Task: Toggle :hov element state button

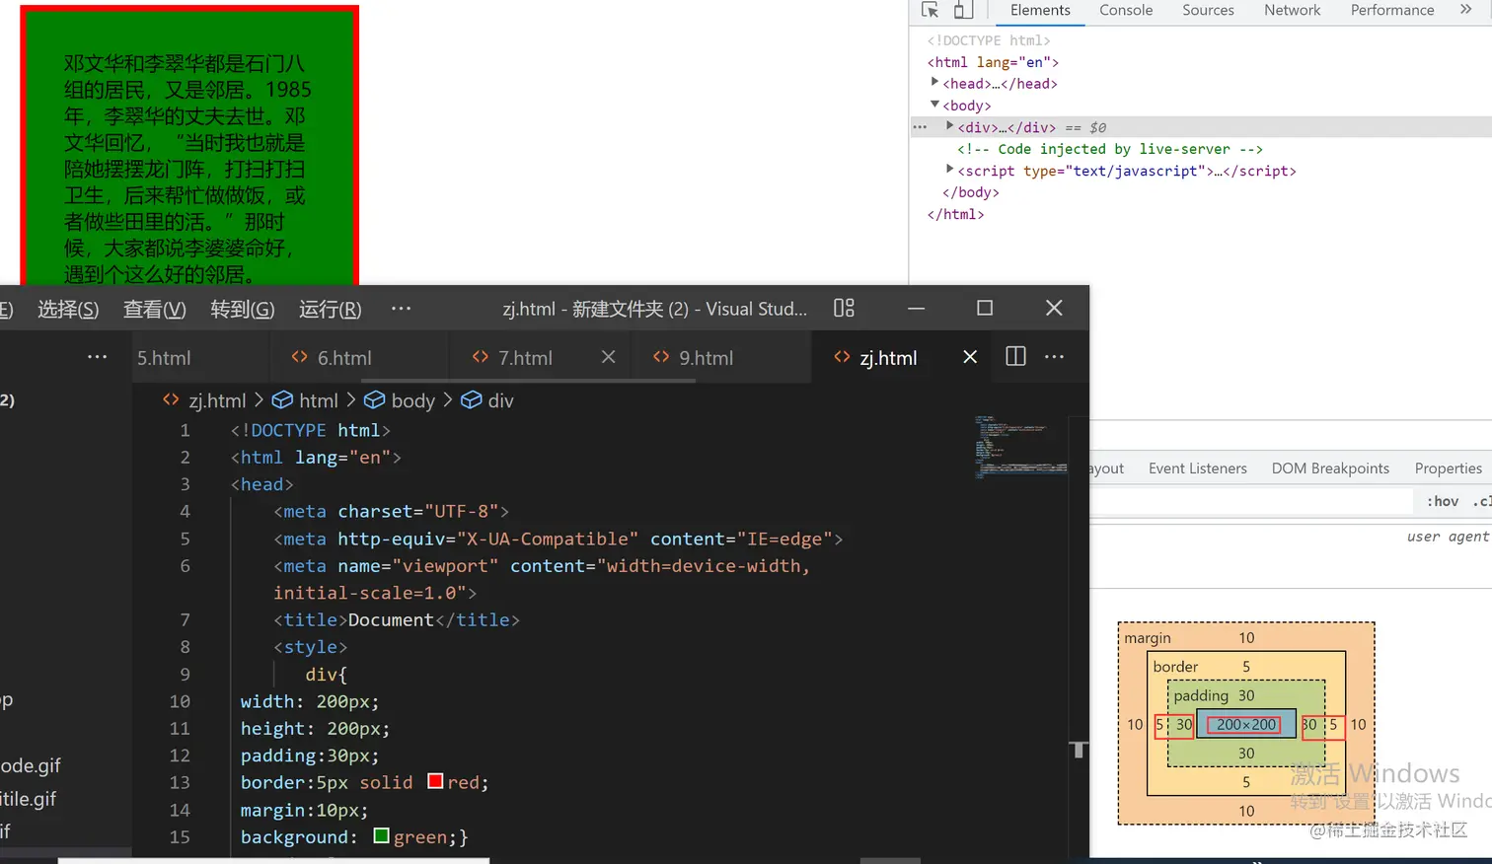Action: point(1442,501)
